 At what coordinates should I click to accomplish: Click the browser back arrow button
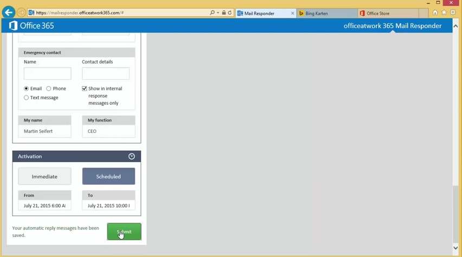coord(9,12)
